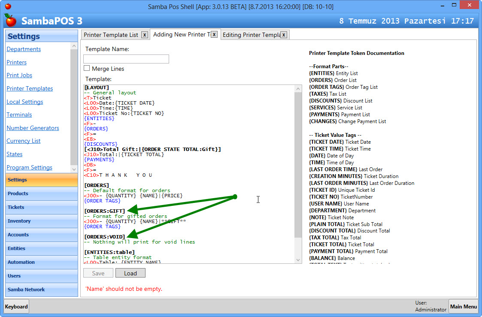Switch to the Printer Template List tab
The width and height of the screenshot is (482, 317).
[111, 35]
